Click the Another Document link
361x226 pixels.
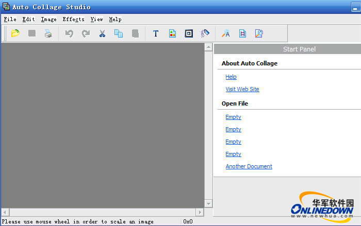(x=249, y=166)
